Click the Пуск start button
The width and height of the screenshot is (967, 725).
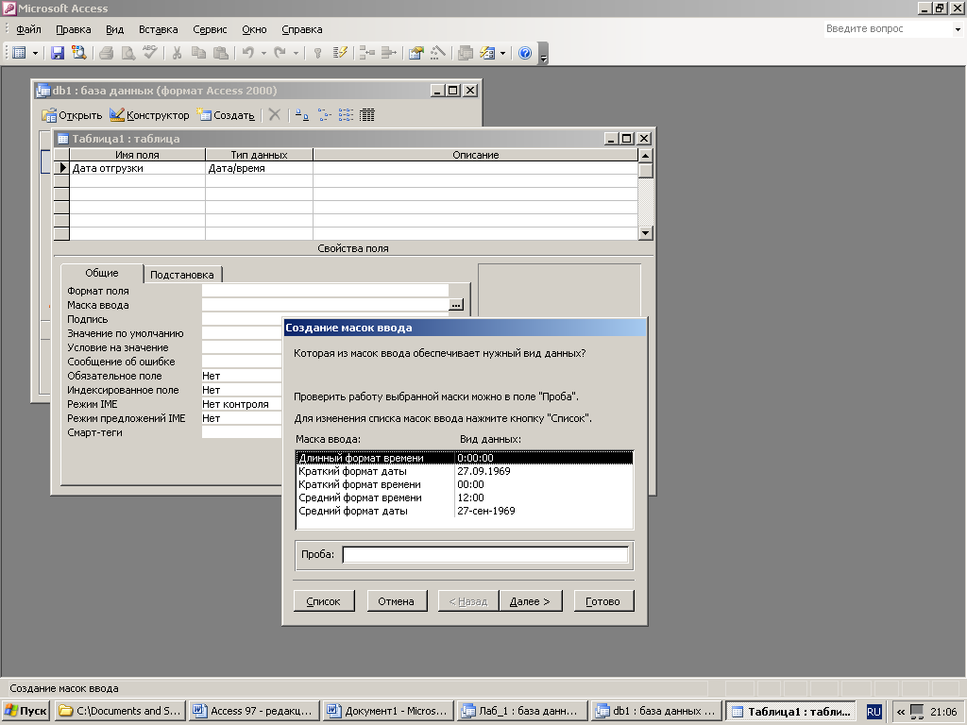click(x=25, y=711)
